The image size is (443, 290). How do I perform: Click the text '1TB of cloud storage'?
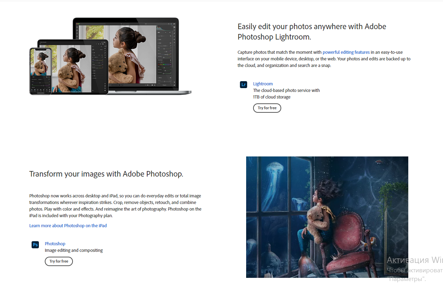pyautogui.click(x=271, y=97)
